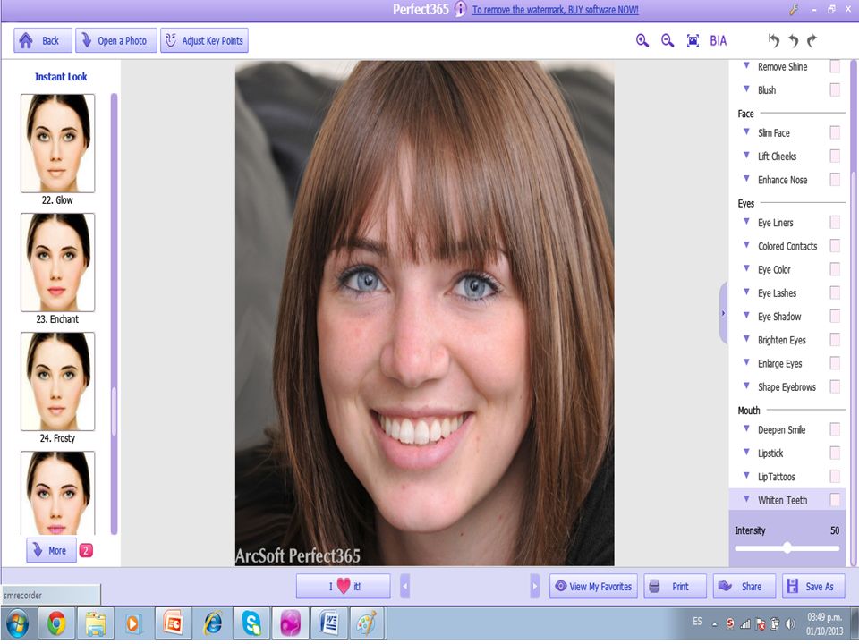Click the Zoom Out magnifier icon
This screenshot has width=859, height=644.
point(668,40)
